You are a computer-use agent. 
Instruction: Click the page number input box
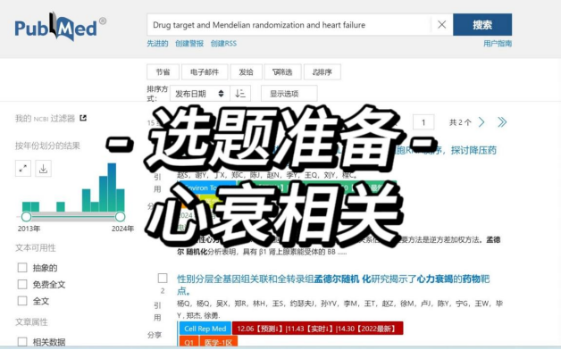[423, 122]
